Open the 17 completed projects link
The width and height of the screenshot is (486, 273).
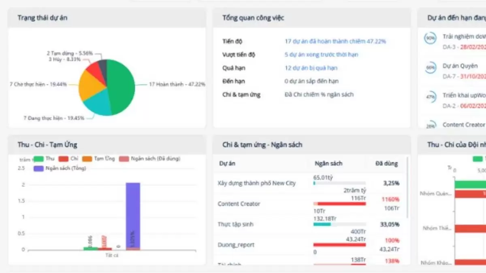[x=335, y=41]
